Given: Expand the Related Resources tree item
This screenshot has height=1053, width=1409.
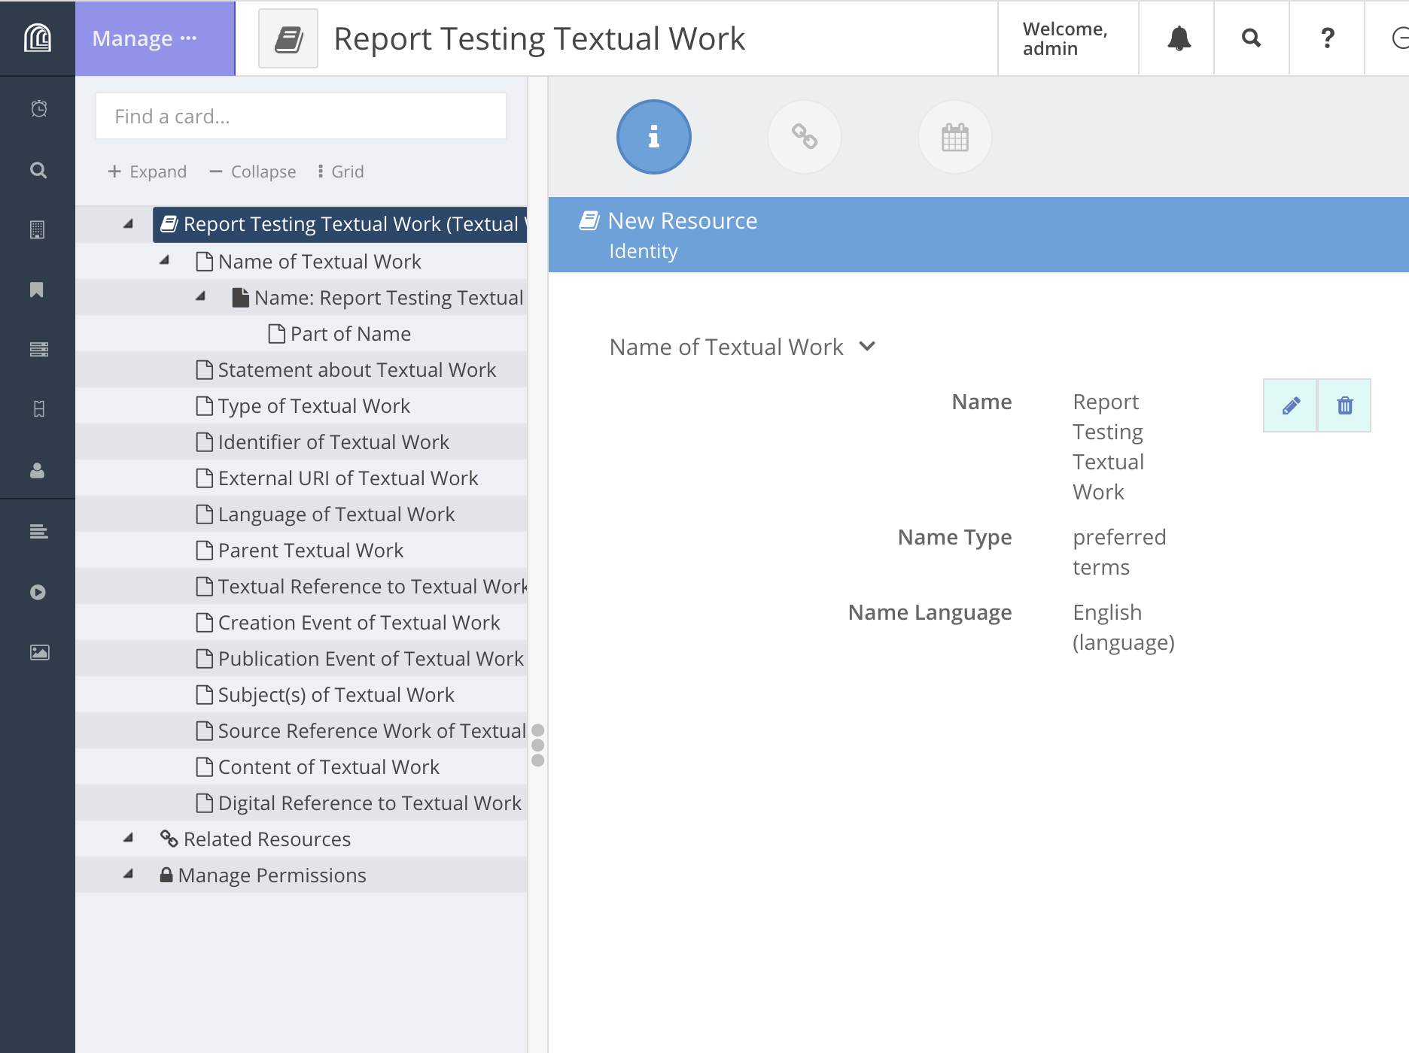Looking at the screenshot, I should tap(129, 839).
